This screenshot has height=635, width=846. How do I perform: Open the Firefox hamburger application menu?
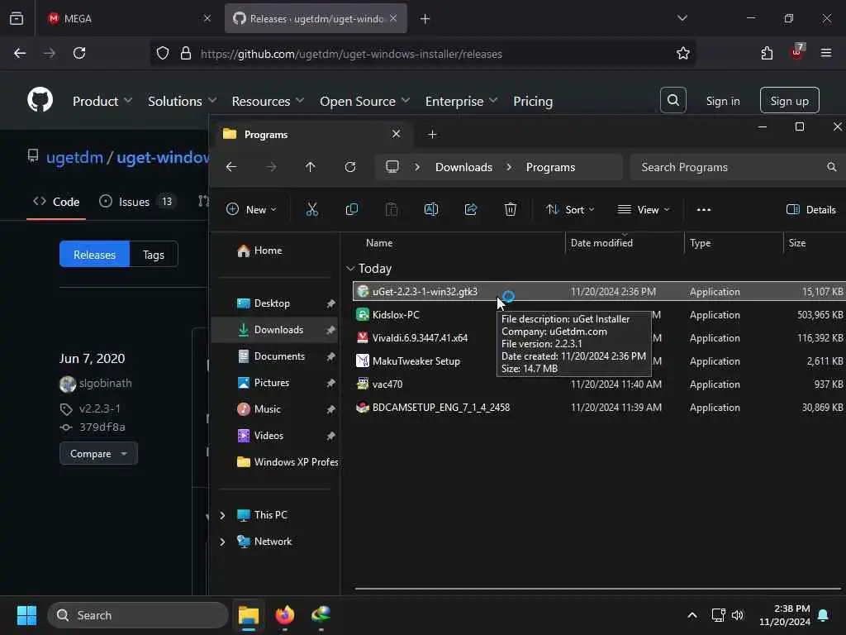click(825, 53)
